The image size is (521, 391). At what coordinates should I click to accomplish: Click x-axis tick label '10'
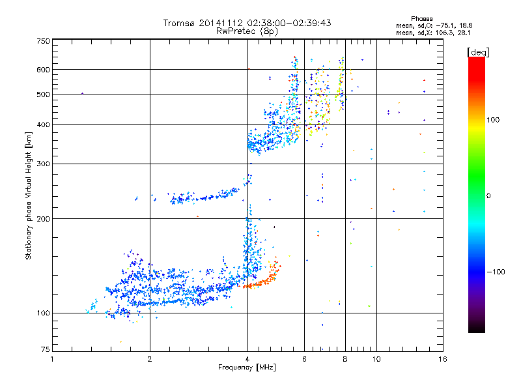coord(376,359)
